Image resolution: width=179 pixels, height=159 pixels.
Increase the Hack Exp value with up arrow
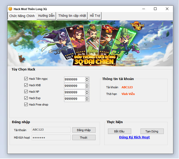click(87, 98)
